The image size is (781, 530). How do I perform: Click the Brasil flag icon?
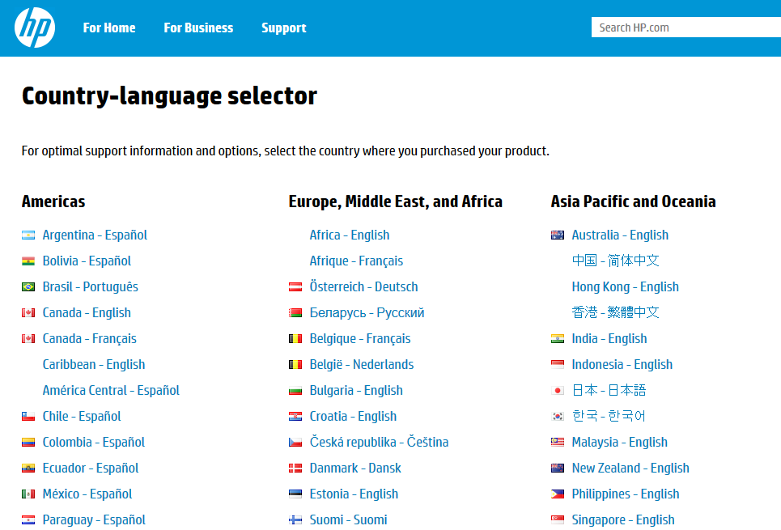click(x=28, y=287)
